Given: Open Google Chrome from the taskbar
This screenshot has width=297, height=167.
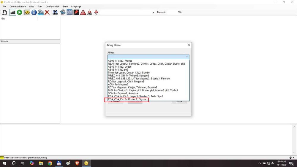Looking at the screenshot, I should (x=50, y=163).
